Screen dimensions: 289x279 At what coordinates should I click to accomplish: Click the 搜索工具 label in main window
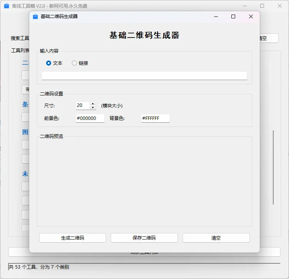[x=20, y=38]
